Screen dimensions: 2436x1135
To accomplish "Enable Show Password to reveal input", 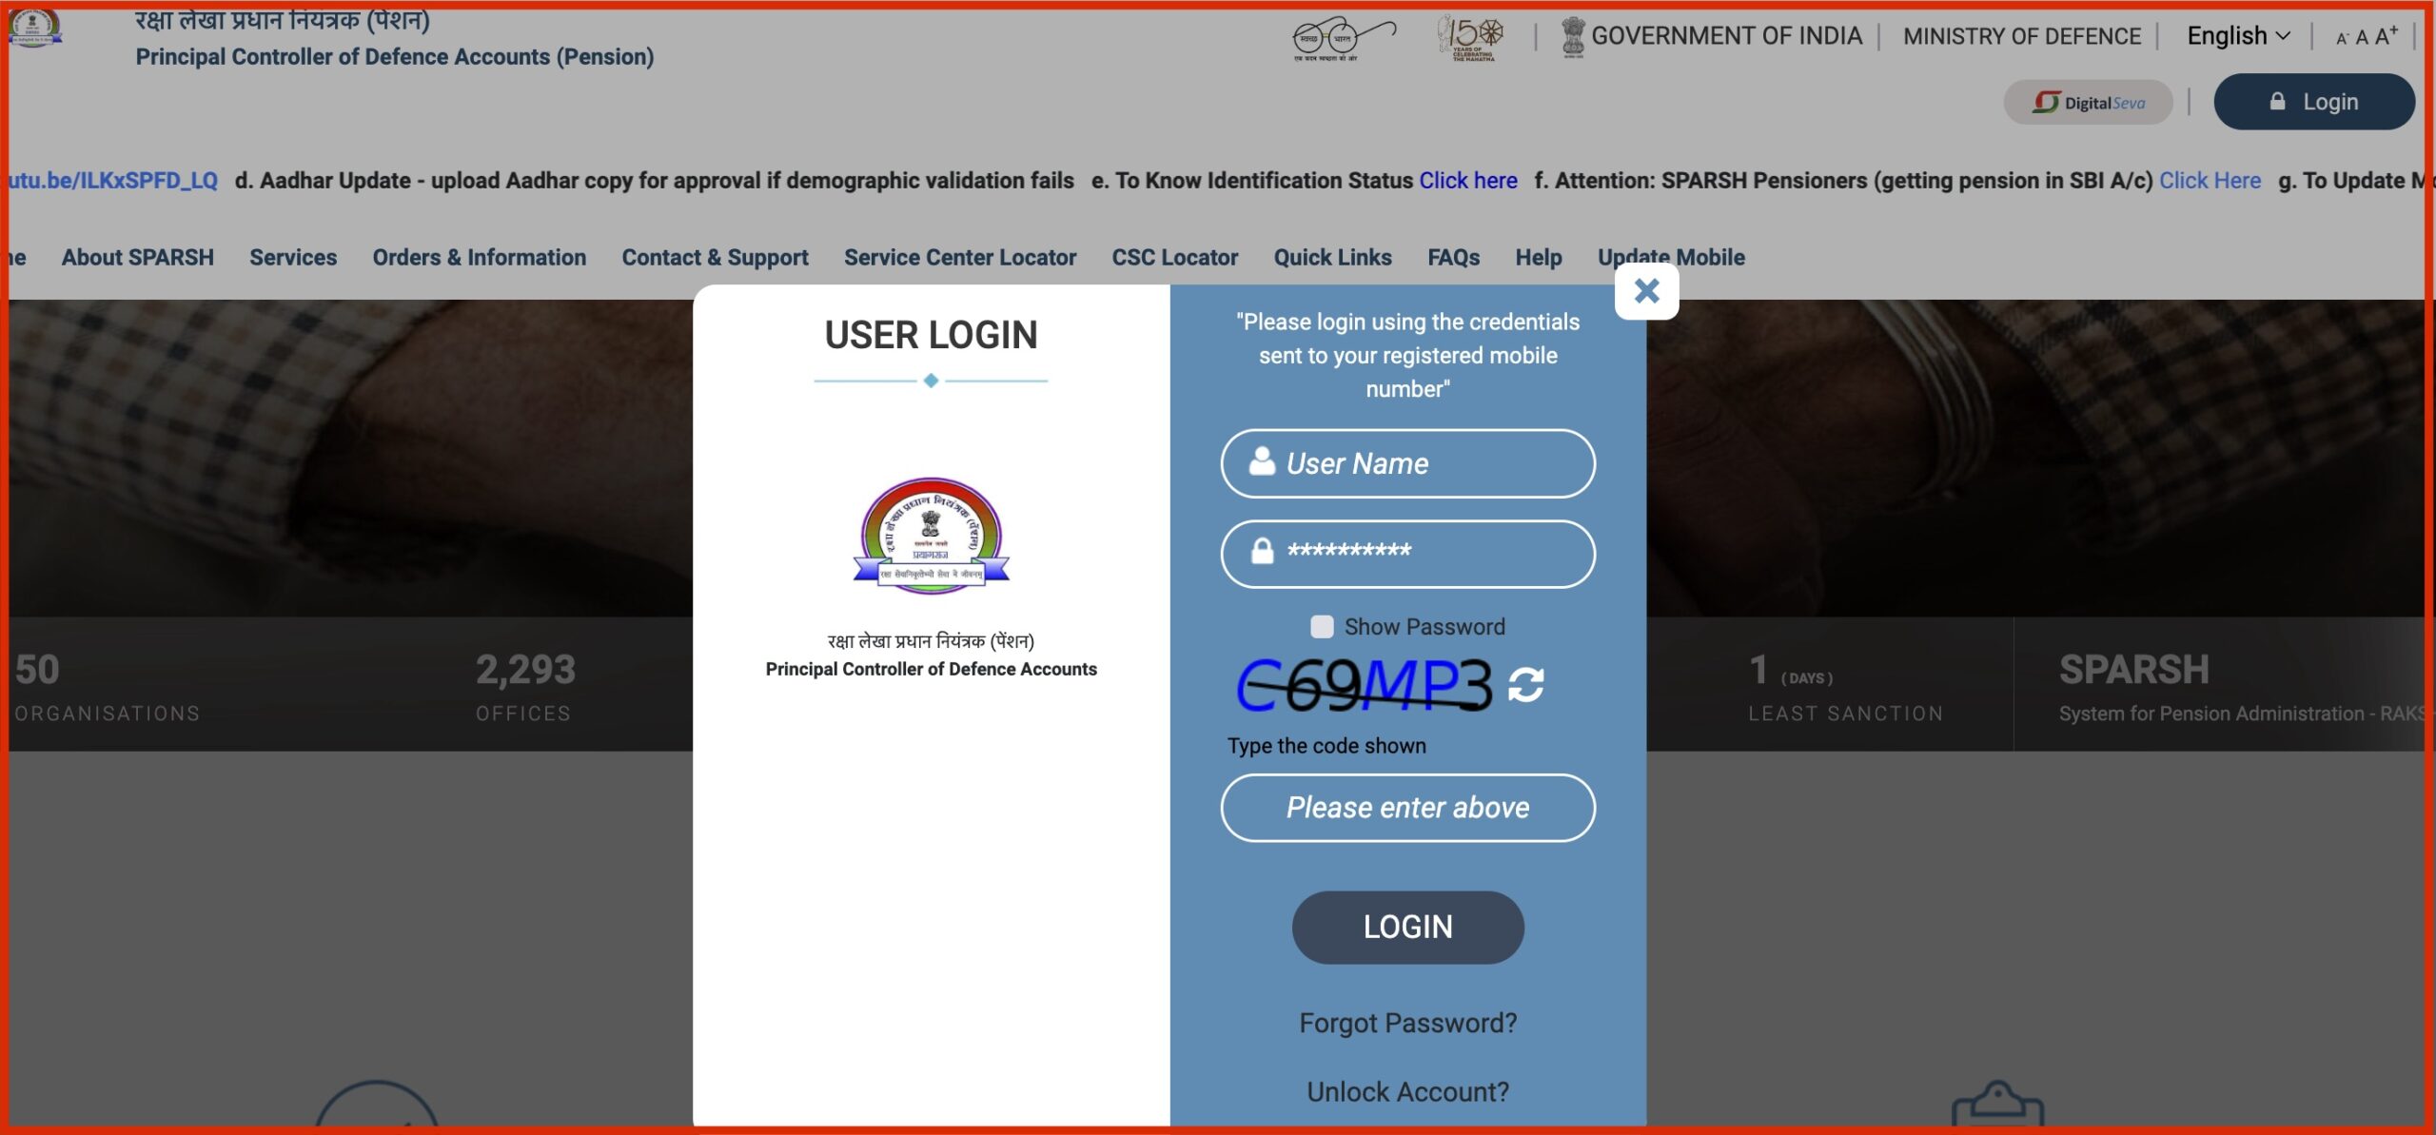I will (x=1321, y=626).
